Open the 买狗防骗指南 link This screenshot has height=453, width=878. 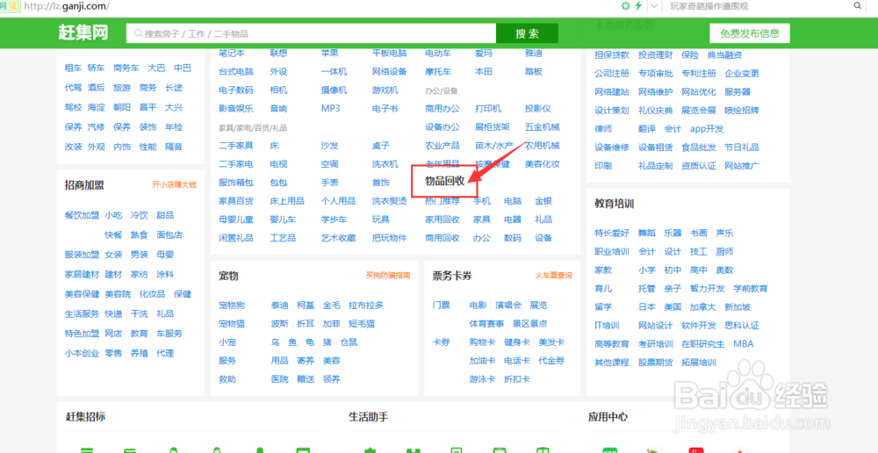click(x=388, y=276)
